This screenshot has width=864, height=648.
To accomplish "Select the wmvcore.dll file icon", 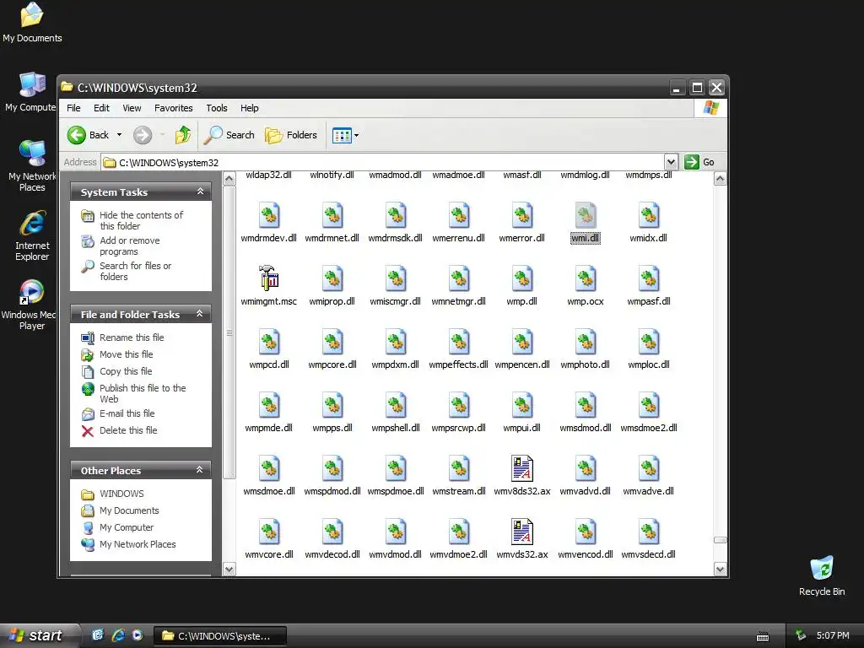I will click(269, 532).
